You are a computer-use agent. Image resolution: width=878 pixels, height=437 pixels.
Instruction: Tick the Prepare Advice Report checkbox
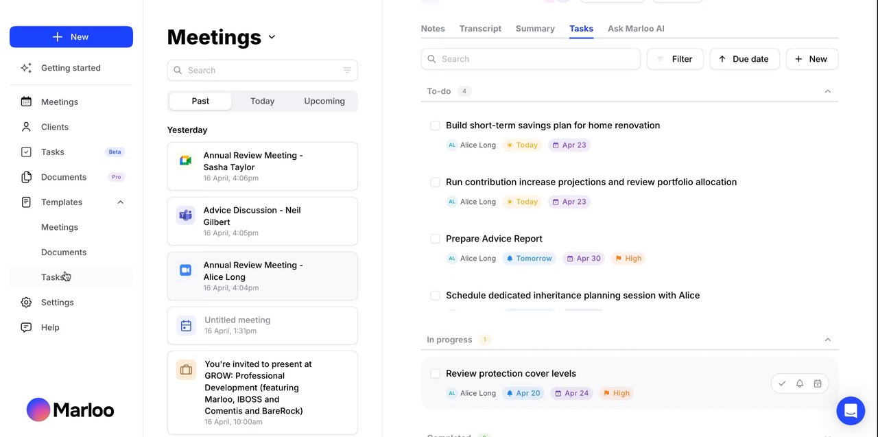[x=435, y=239]
